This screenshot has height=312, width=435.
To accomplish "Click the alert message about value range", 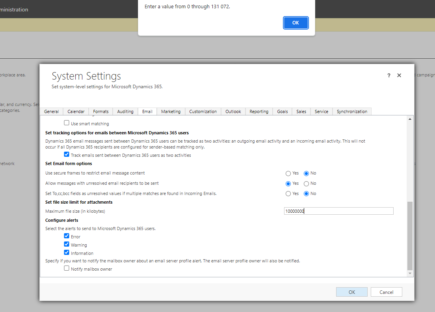I will coord(187,7).
